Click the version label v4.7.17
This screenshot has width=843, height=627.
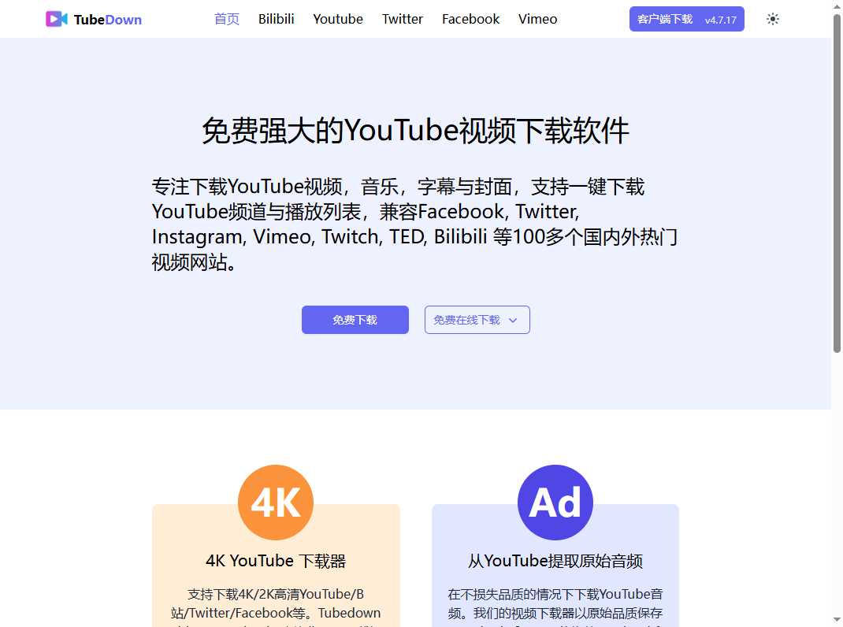pos(720,20)
